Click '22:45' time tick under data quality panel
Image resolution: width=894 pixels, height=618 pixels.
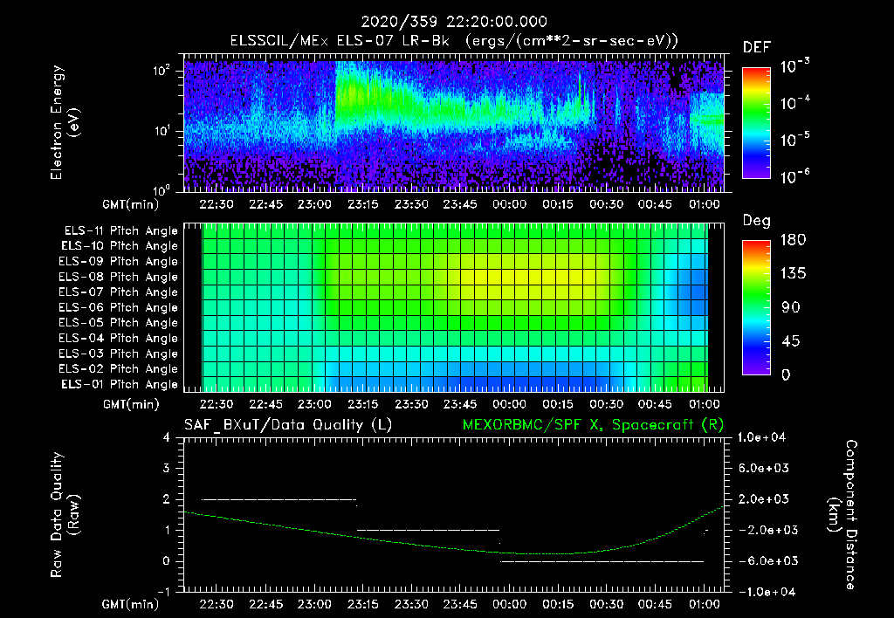click(265, 604)
